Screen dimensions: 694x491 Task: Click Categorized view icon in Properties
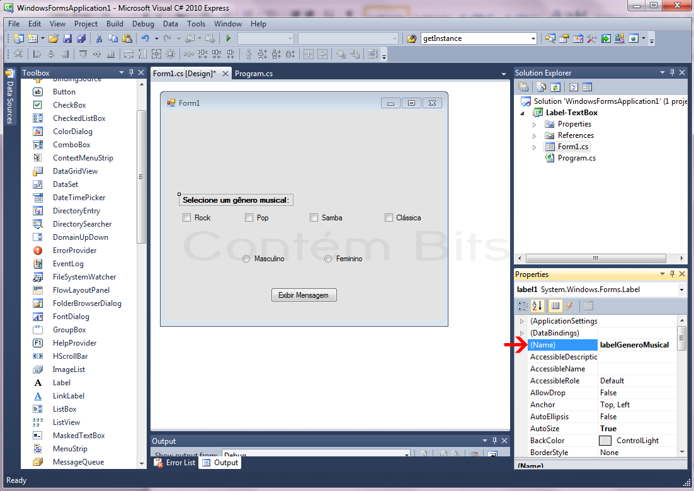[x=523, y=306]
